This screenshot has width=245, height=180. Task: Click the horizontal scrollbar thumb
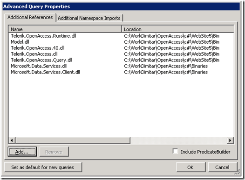coord(73,140)
